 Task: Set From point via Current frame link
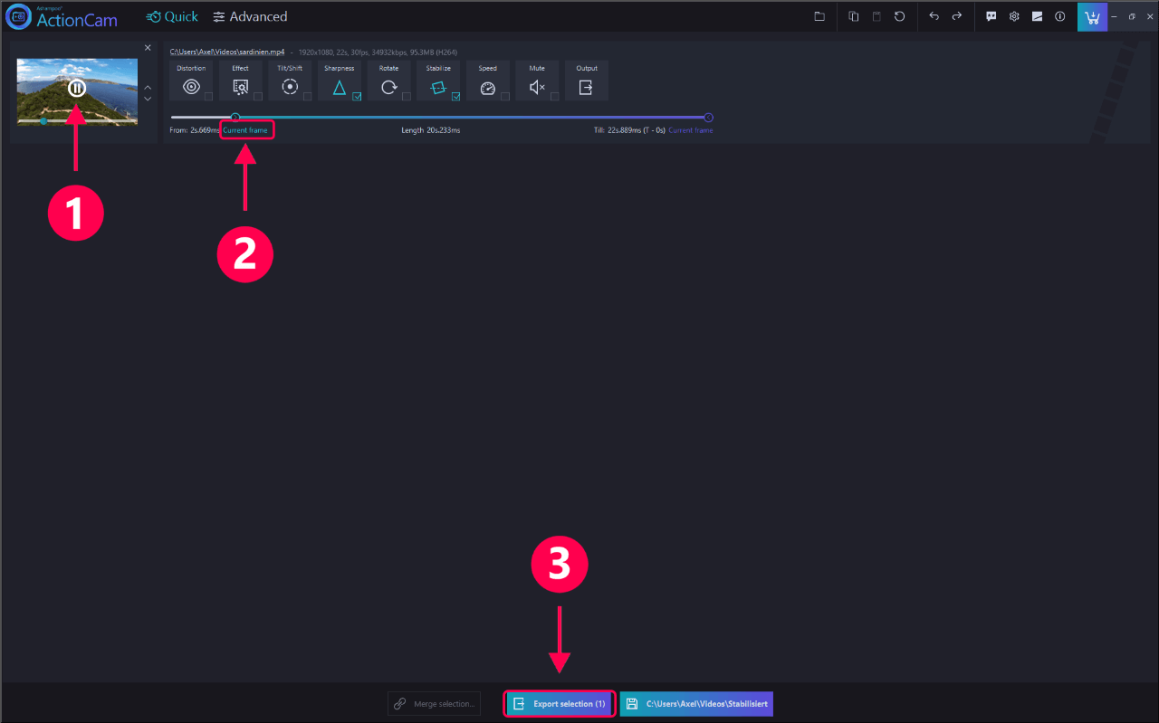pos(245,130)
